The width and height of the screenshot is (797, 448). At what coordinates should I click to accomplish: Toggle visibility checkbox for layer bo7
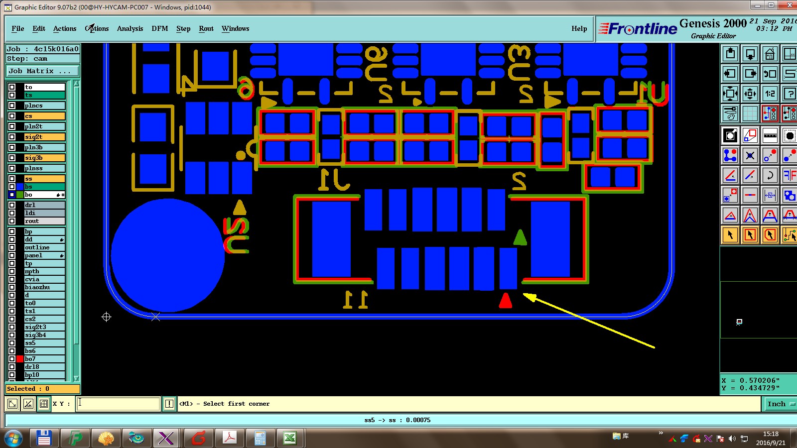[x=12, y=359]
